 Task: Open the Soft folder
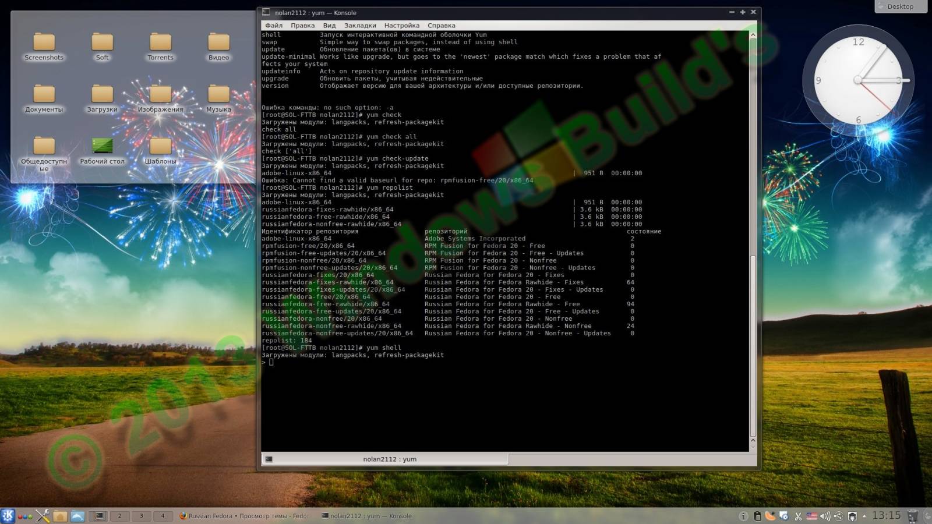coord(102,47)
